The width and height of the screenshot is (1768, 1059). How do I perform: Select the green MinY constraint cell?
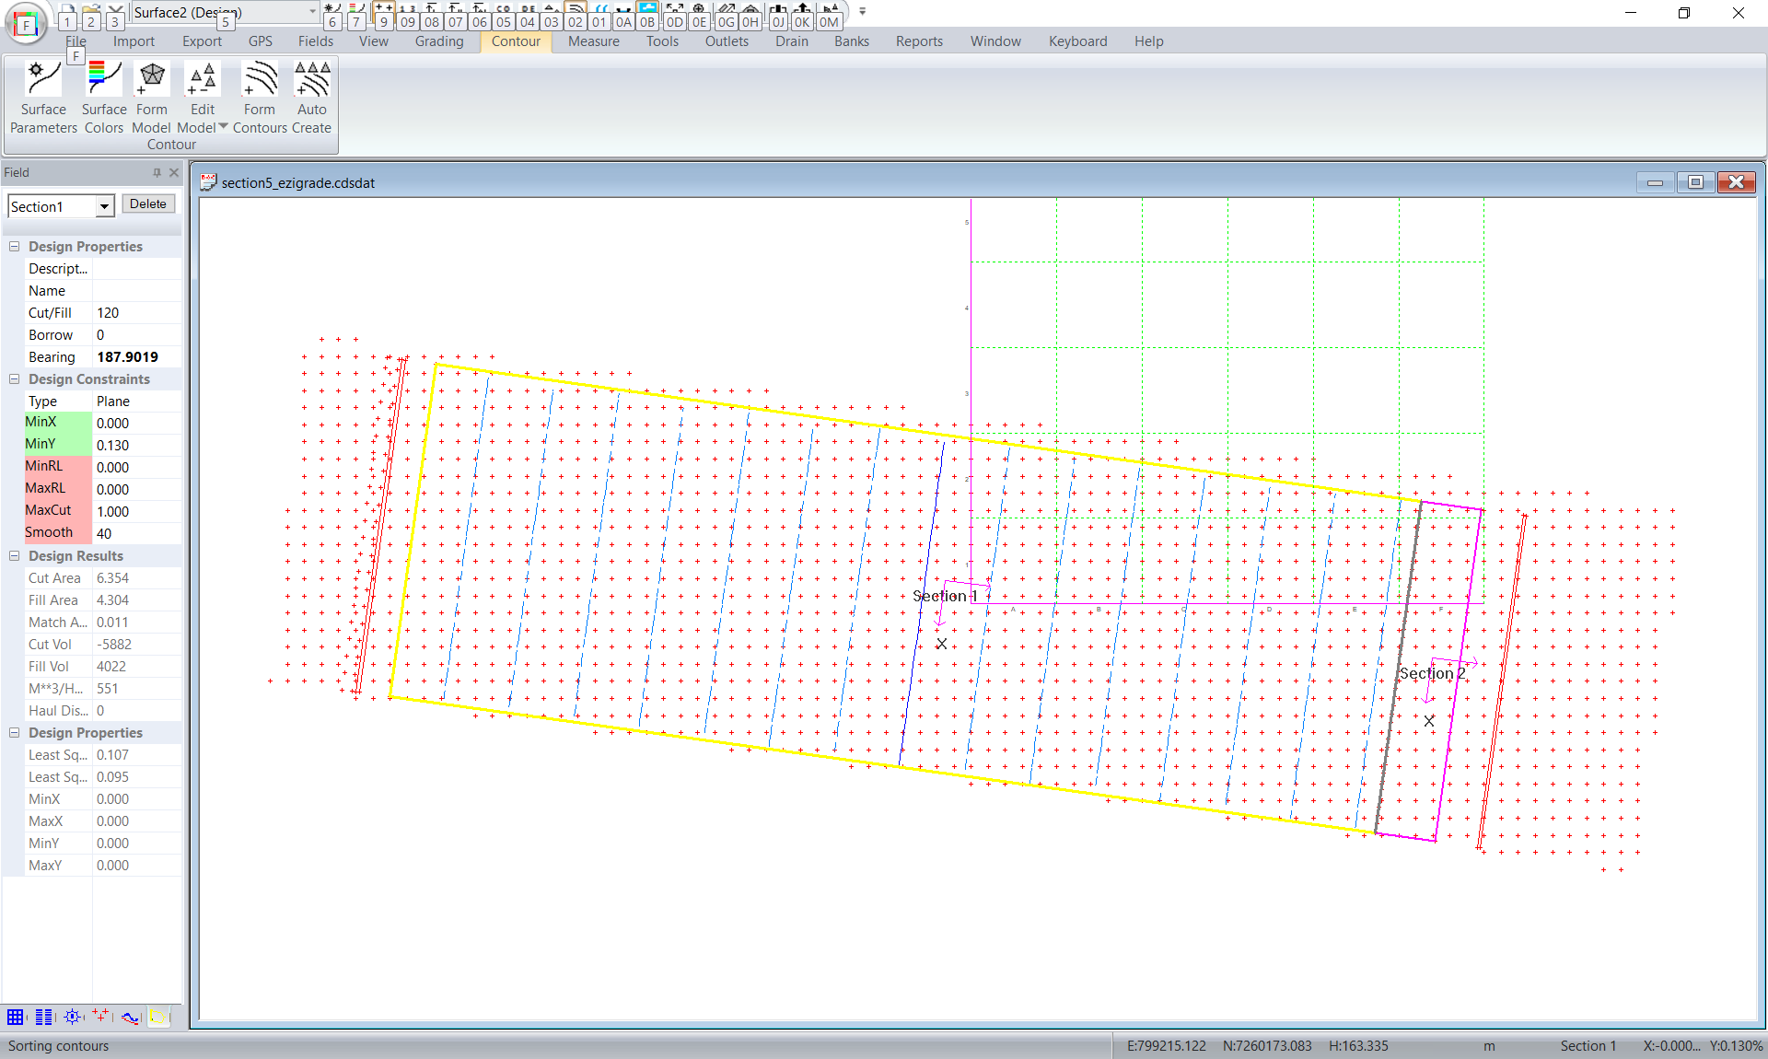pos(57,444)
